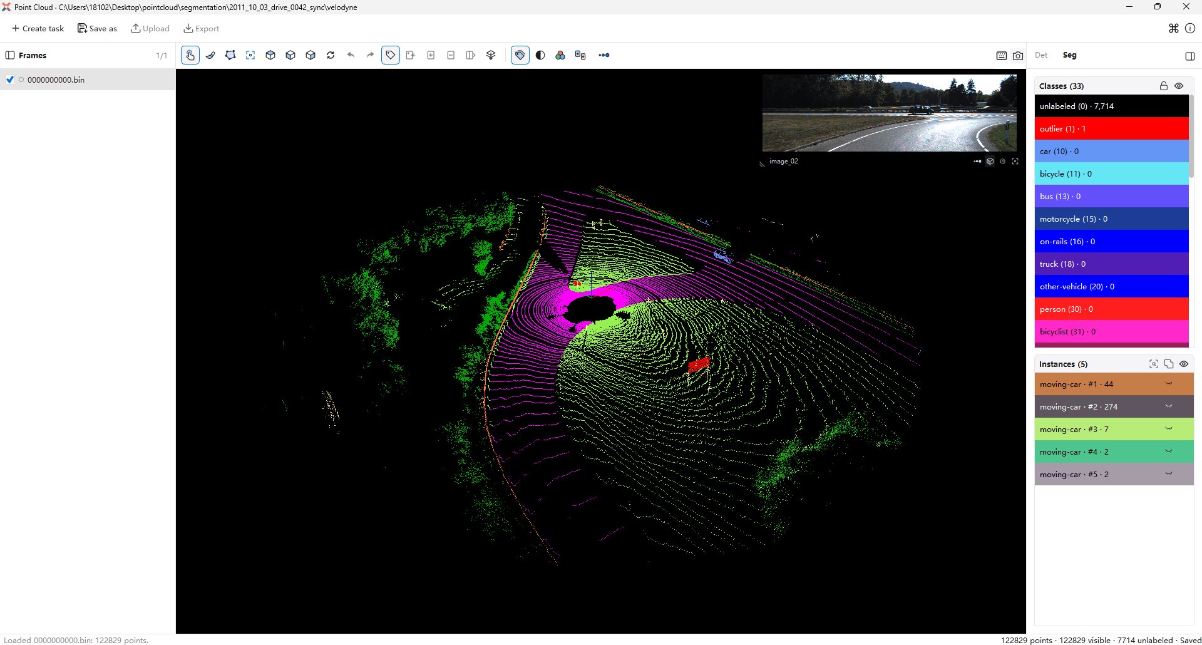The width and height of the screenshot is (1202, 645).
Task: Select the polygon selection tool
Action: pyautogui.click(x=230, y=55)
